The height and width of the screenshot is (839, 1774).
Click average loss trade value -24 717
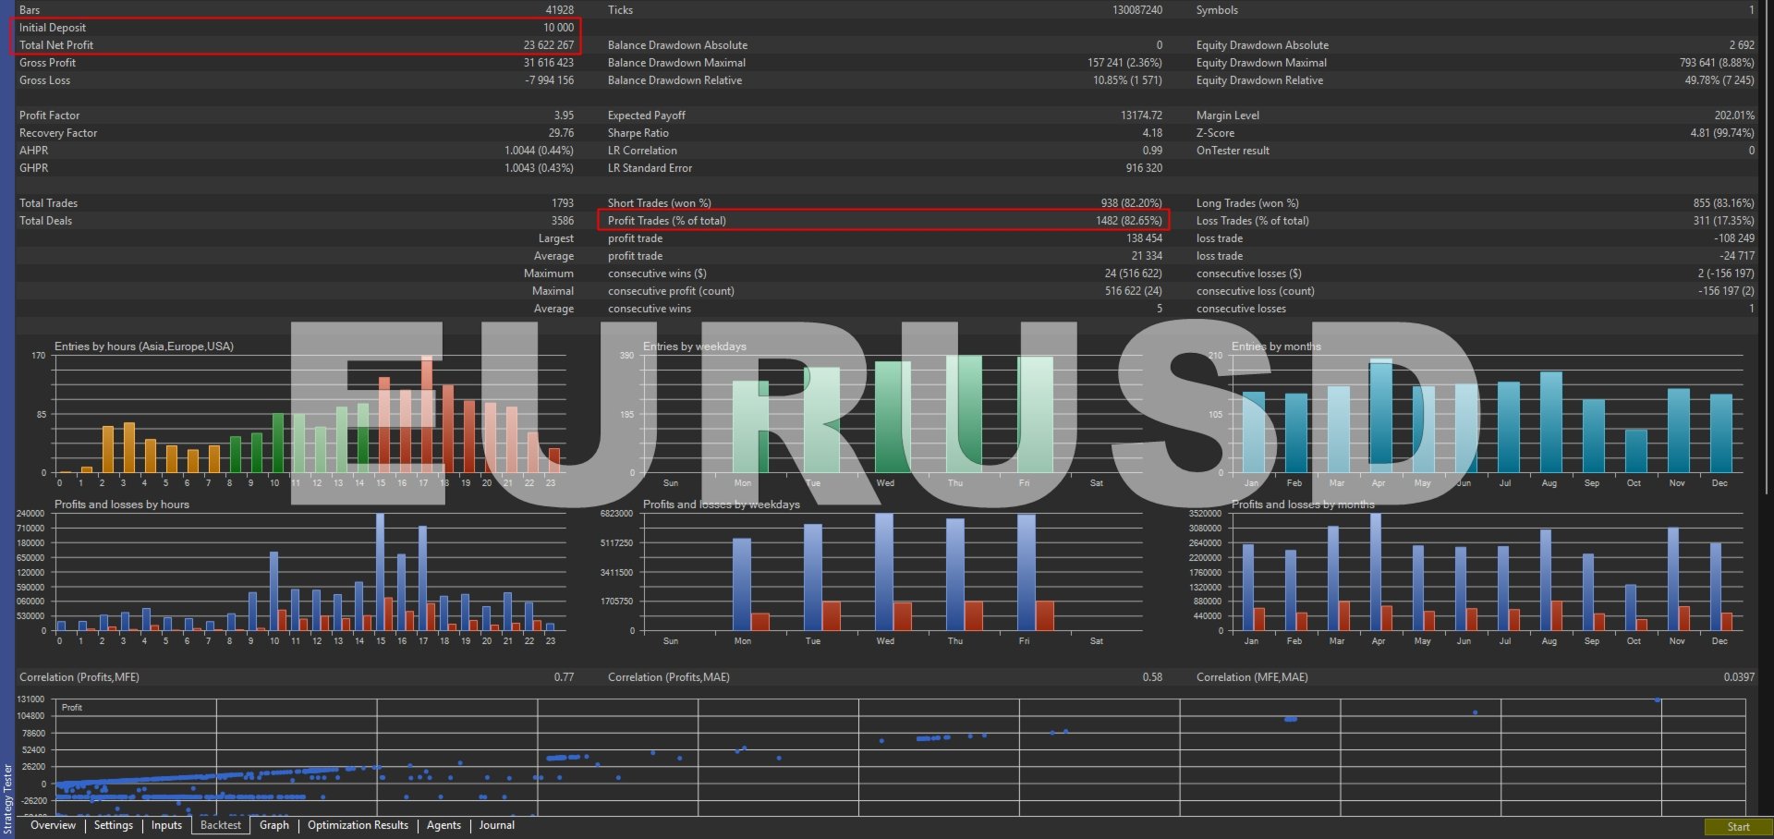pyautogui.click(x=1737, y=256)
